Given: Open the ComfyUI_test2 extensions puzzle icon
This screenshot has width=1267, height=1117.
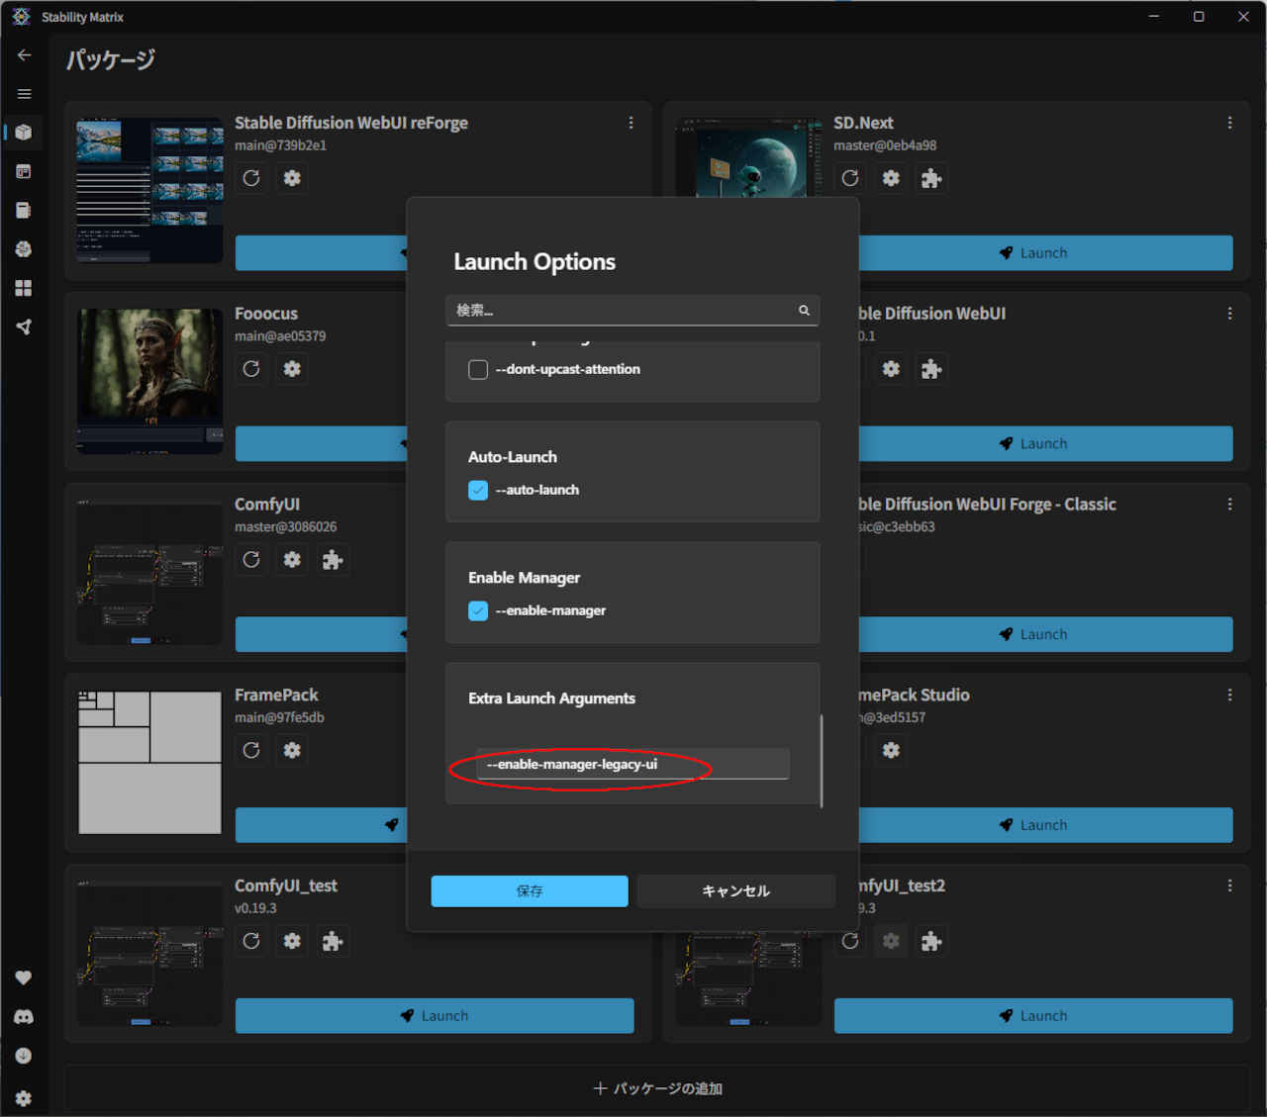Looking at the screenshot, I should (931, 941).
